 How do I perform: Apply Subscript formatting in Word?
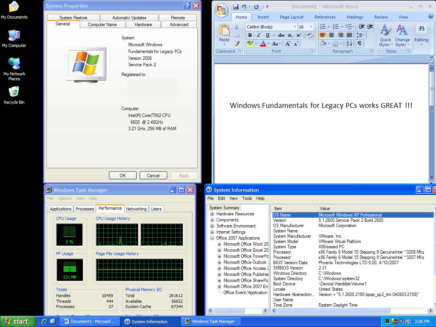(x=290, y=35)
